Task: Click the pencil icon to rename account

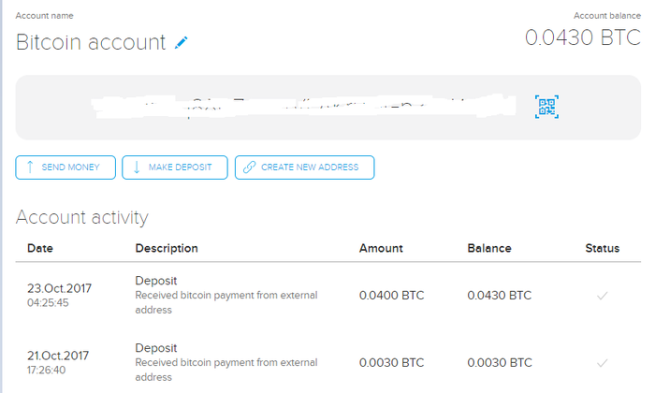Action: (x=182, y=42)
